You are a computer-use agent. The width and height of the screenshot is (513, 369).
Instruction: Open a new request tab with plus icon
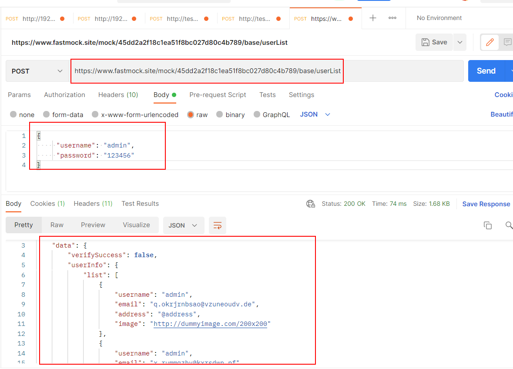pos(373,18)
